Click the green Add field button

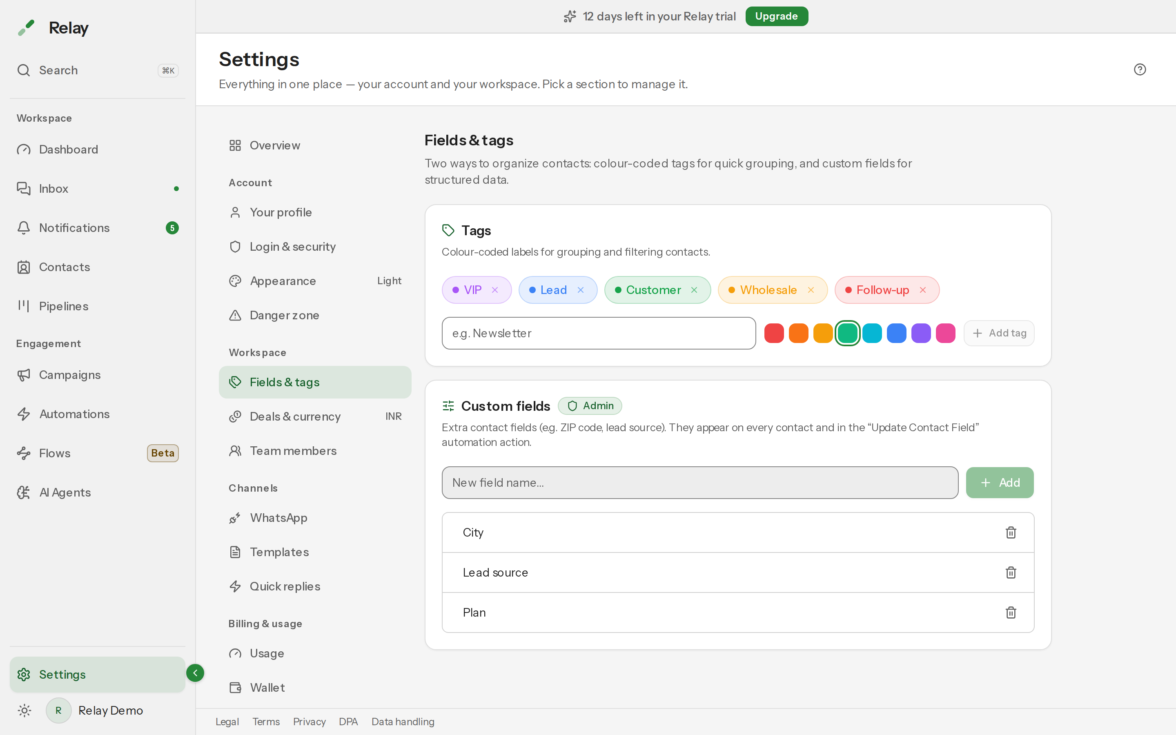1000,482
